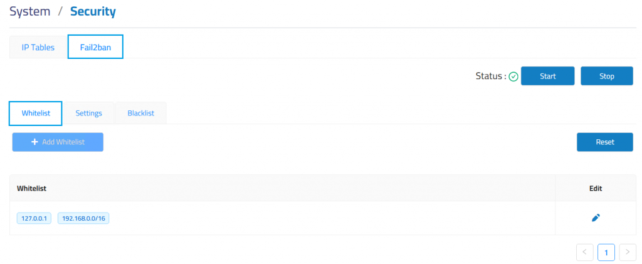This screenshot has width=642, height=264.
Task: Open the Settings sub-tab
Action: click(x=89, y=114)
